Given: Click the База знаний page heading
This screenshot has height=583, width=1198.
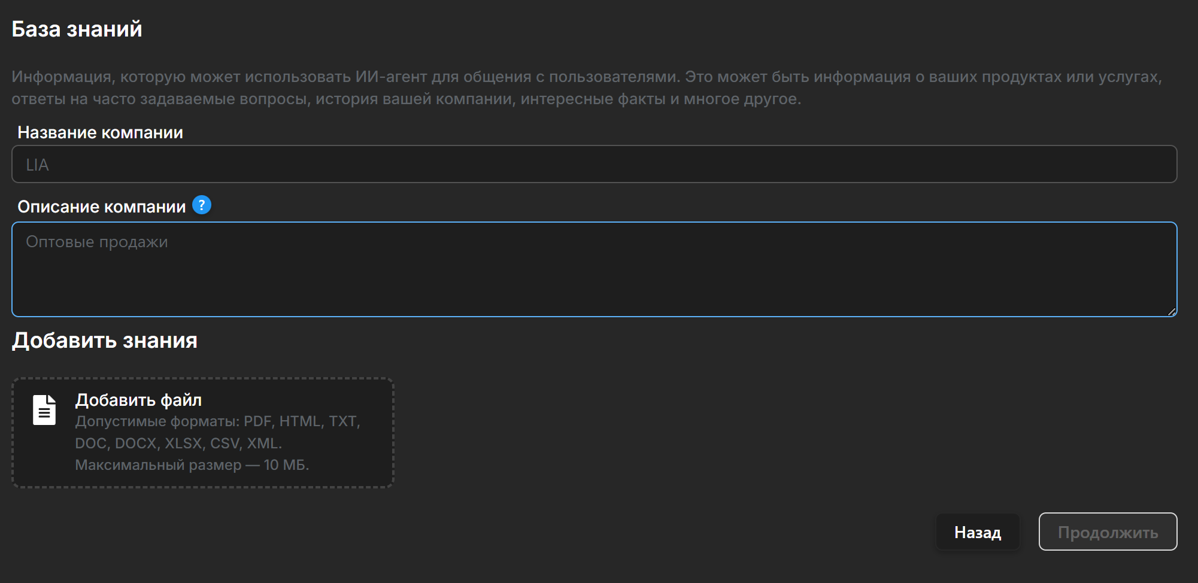Looking at the screenshot, I should [x=77, y=29].
